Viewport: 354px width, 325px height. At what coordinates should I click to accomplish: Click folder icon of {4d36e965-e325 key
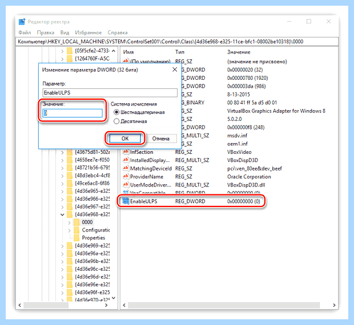[x=70, y=191]
